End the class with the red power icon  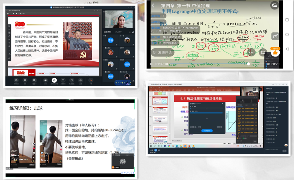tap(91, 80)
